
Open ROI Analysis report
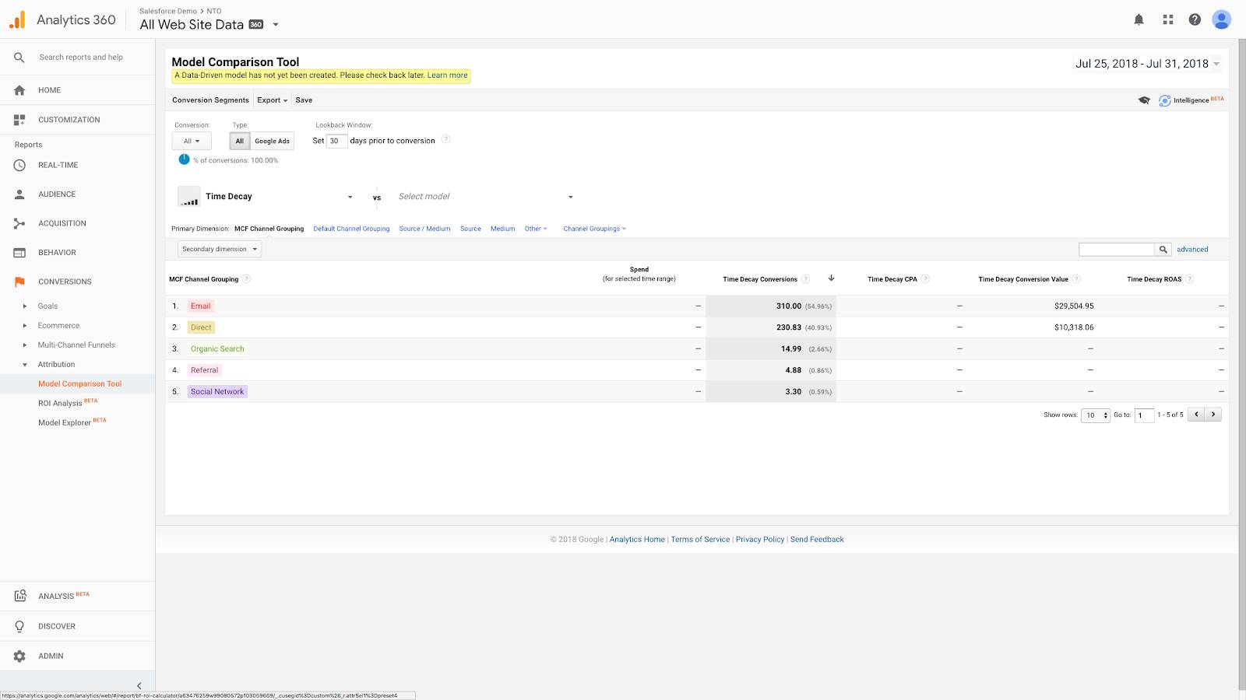[x=60, y=403]
